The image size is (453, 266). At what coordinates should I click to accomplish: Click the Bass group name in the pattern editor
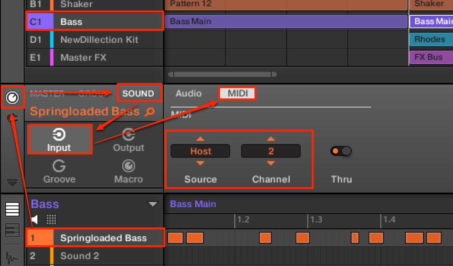(45, 204)
